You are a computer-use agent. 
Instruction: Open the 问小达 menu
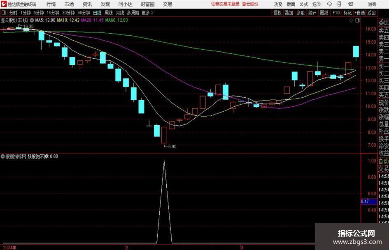click(x=125, y=4)
